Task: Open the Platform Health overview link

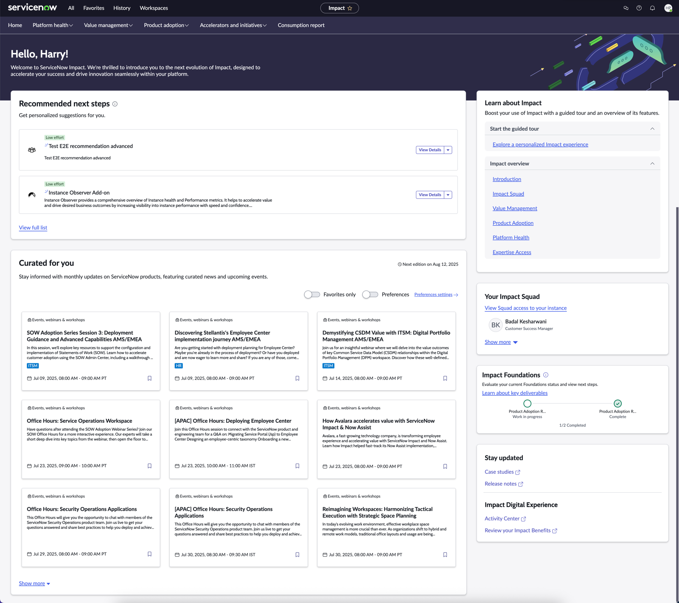Action: [x=511, y=238]
